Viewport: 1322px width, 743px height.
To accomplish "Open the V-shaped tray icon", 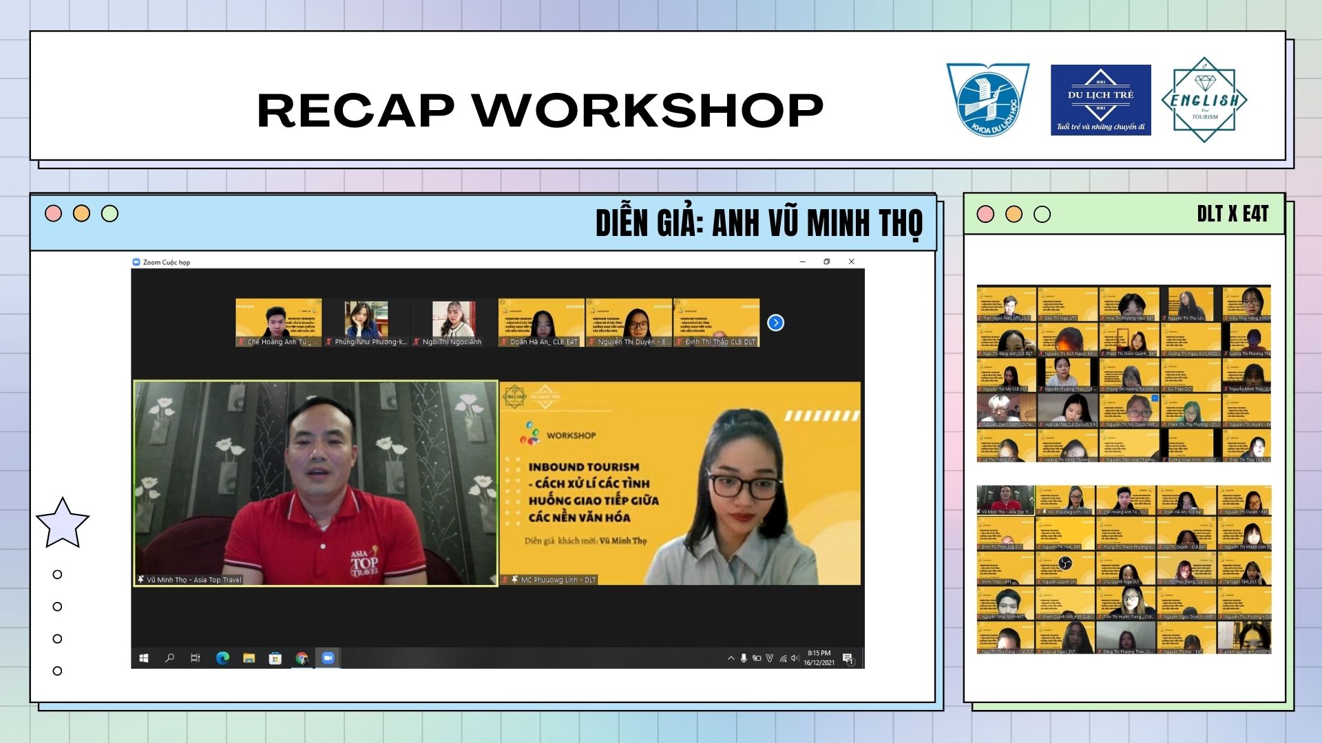I will pyautogui.click(x=770, y=658).
